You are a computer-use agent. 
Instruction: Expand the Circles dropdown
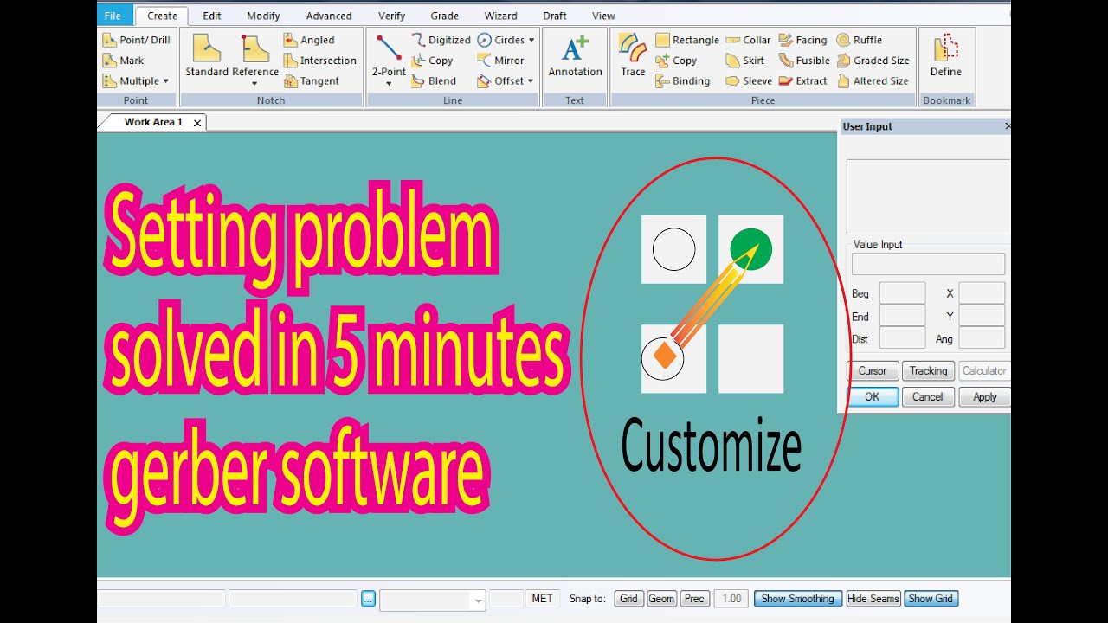pos(531,40)
